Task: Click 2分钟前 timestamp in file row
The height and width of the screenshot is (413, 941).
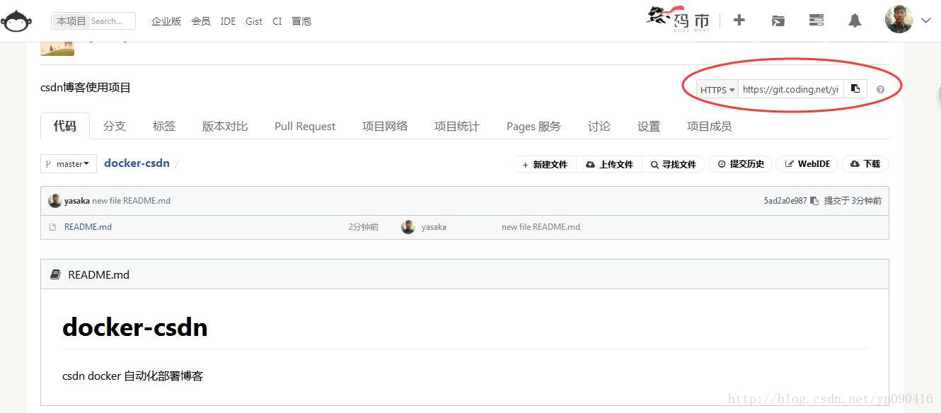Action: [363, 227]
